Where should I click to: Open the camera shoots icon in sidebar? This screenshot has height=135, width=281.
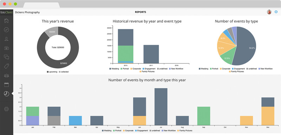6,48
